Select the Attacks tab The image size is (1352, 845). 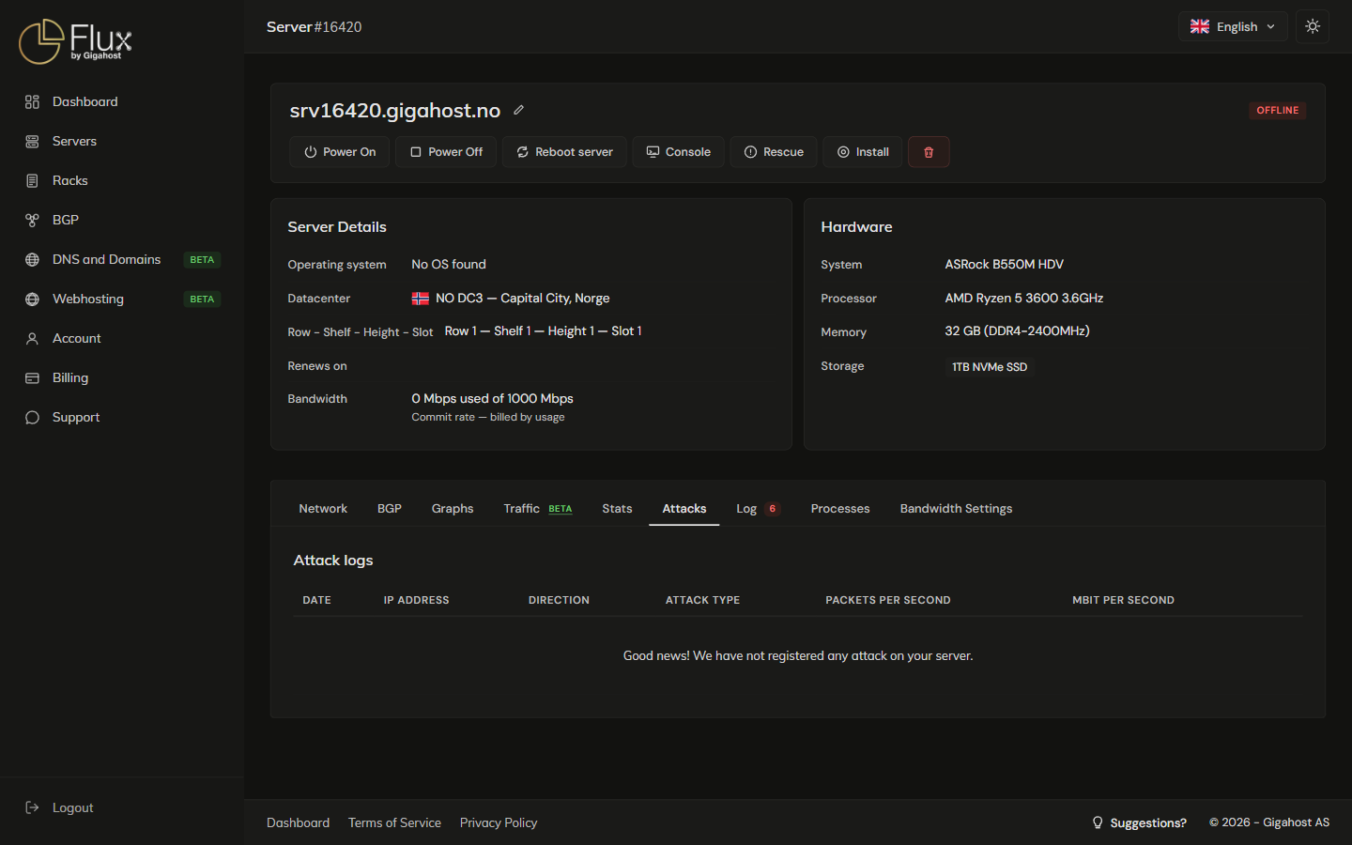(684, 509)
